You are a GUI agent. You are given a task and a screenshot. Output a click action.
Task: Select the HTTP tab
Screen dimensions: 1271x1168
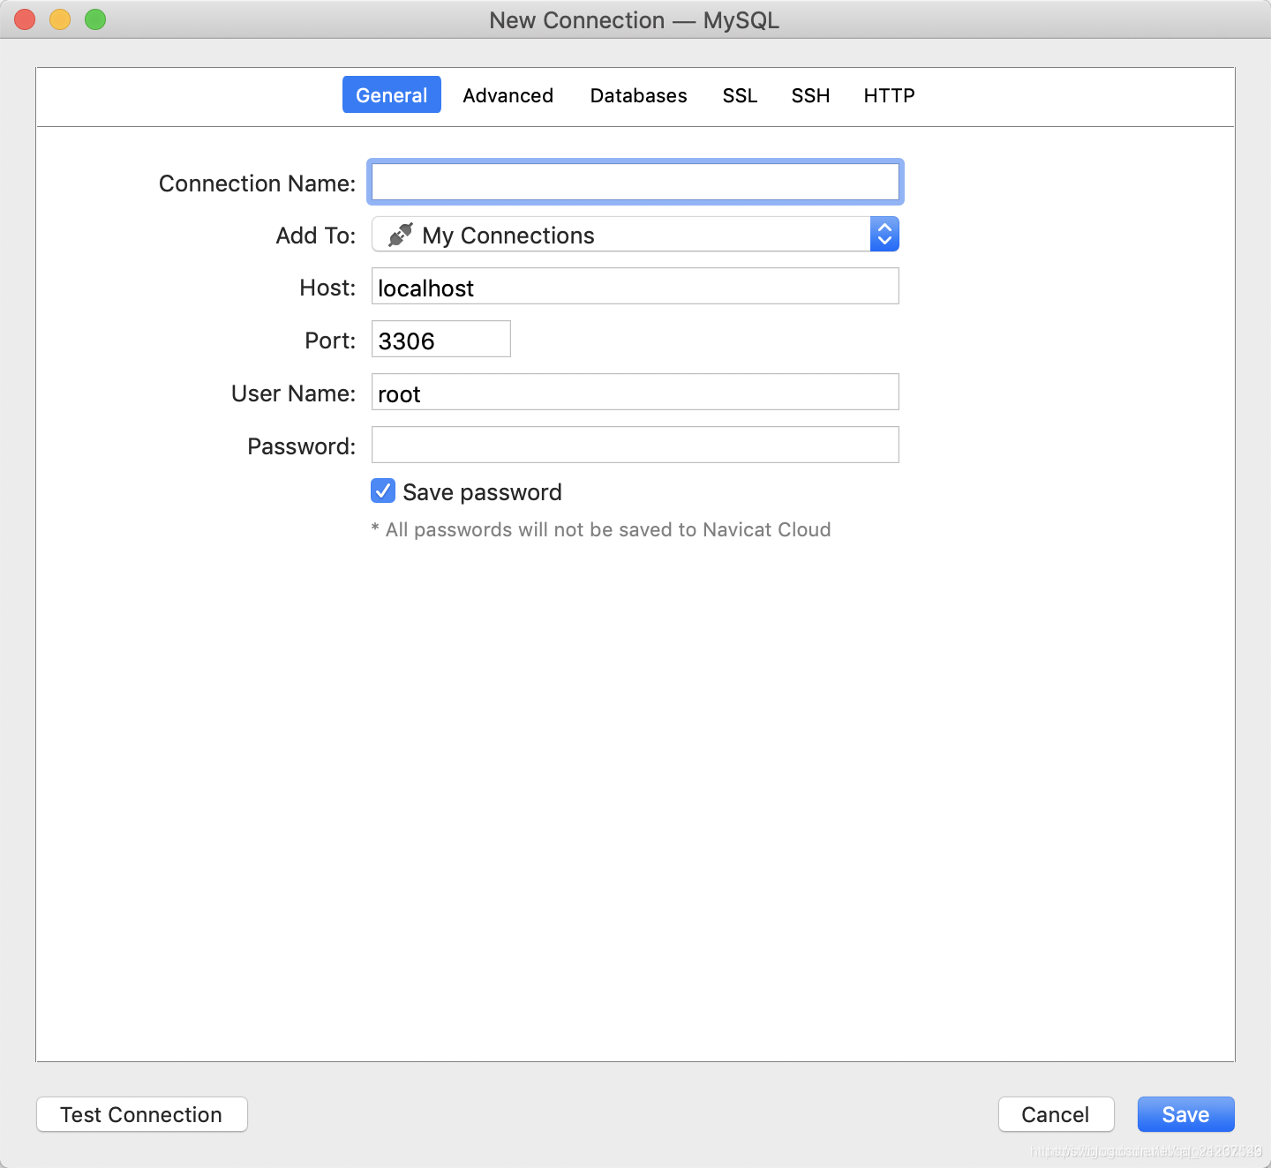(889, 95)
